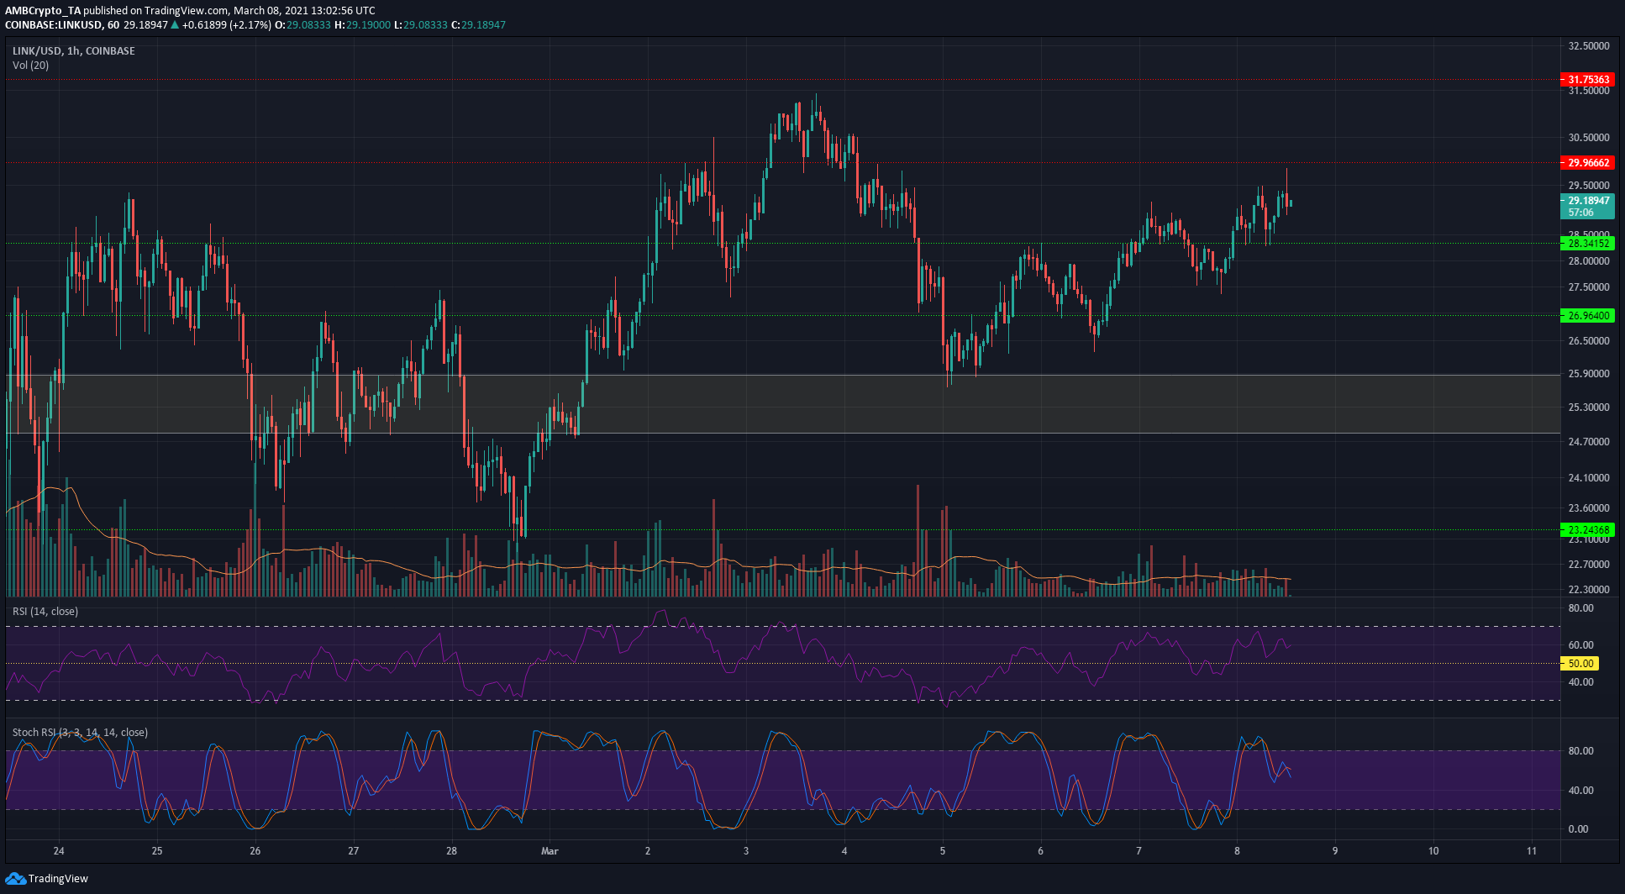Click date label 24 on time axis
1625x894 pixels.
click(x=59, y=851)
